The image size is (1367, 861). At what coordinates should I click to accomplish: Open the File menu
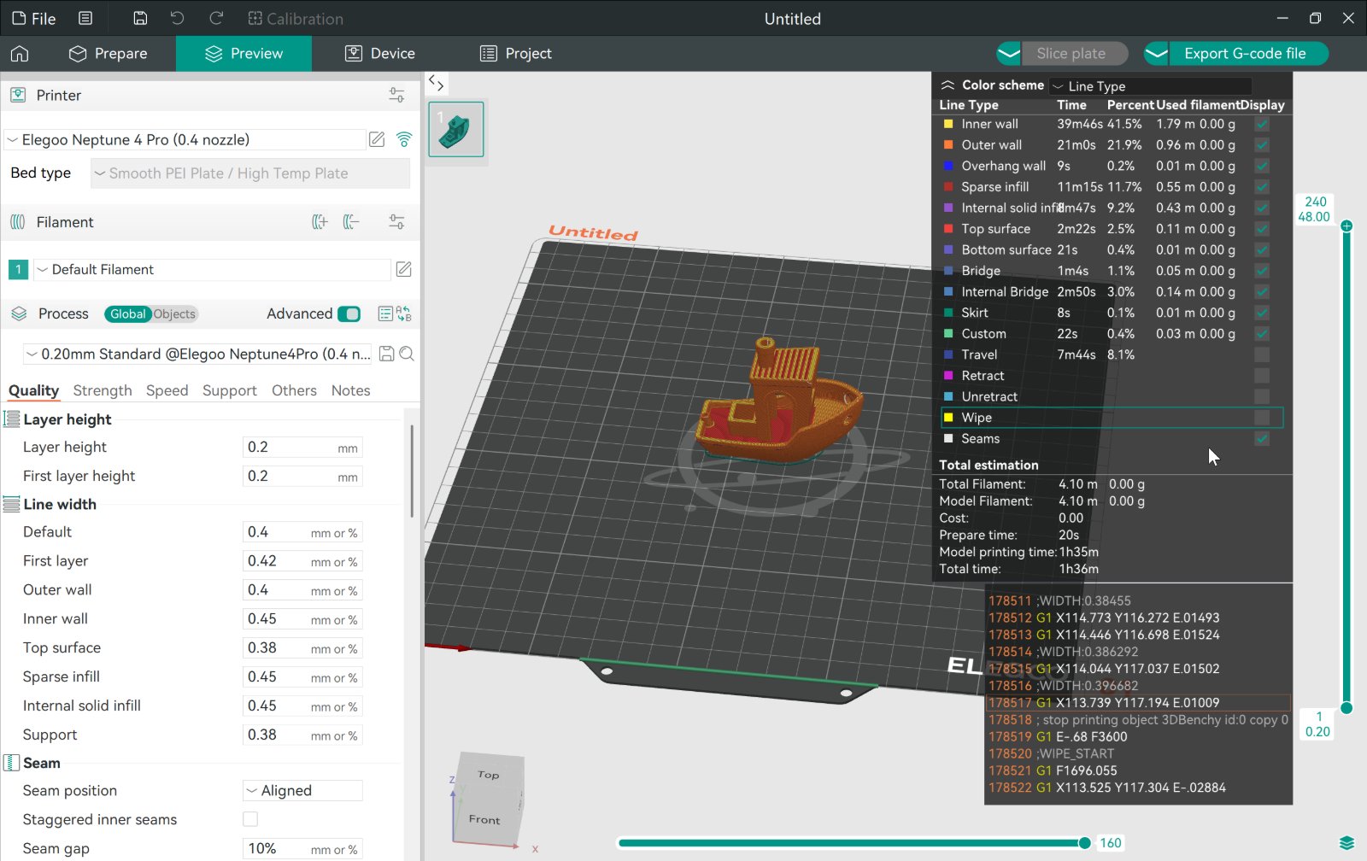click(x=34, y=19)
